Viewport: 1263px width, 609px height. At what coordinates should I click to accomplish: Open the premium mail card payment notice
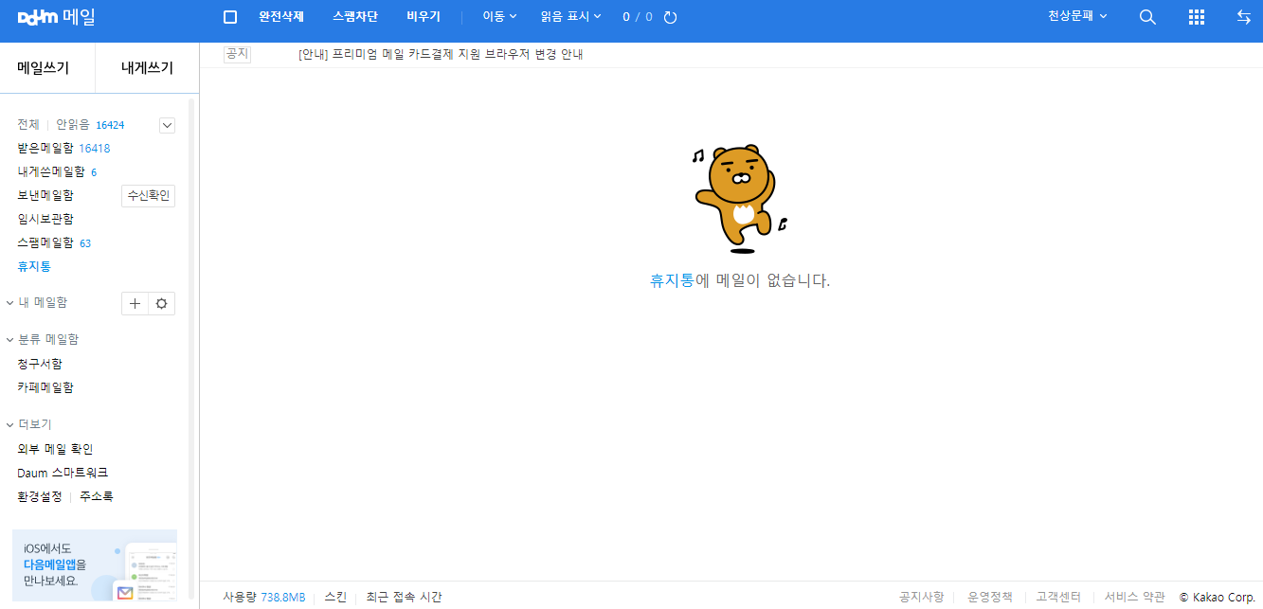pyautogui.click(x=441, y=55)
